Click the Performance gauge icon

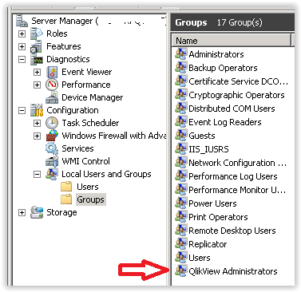coord(52,85)
